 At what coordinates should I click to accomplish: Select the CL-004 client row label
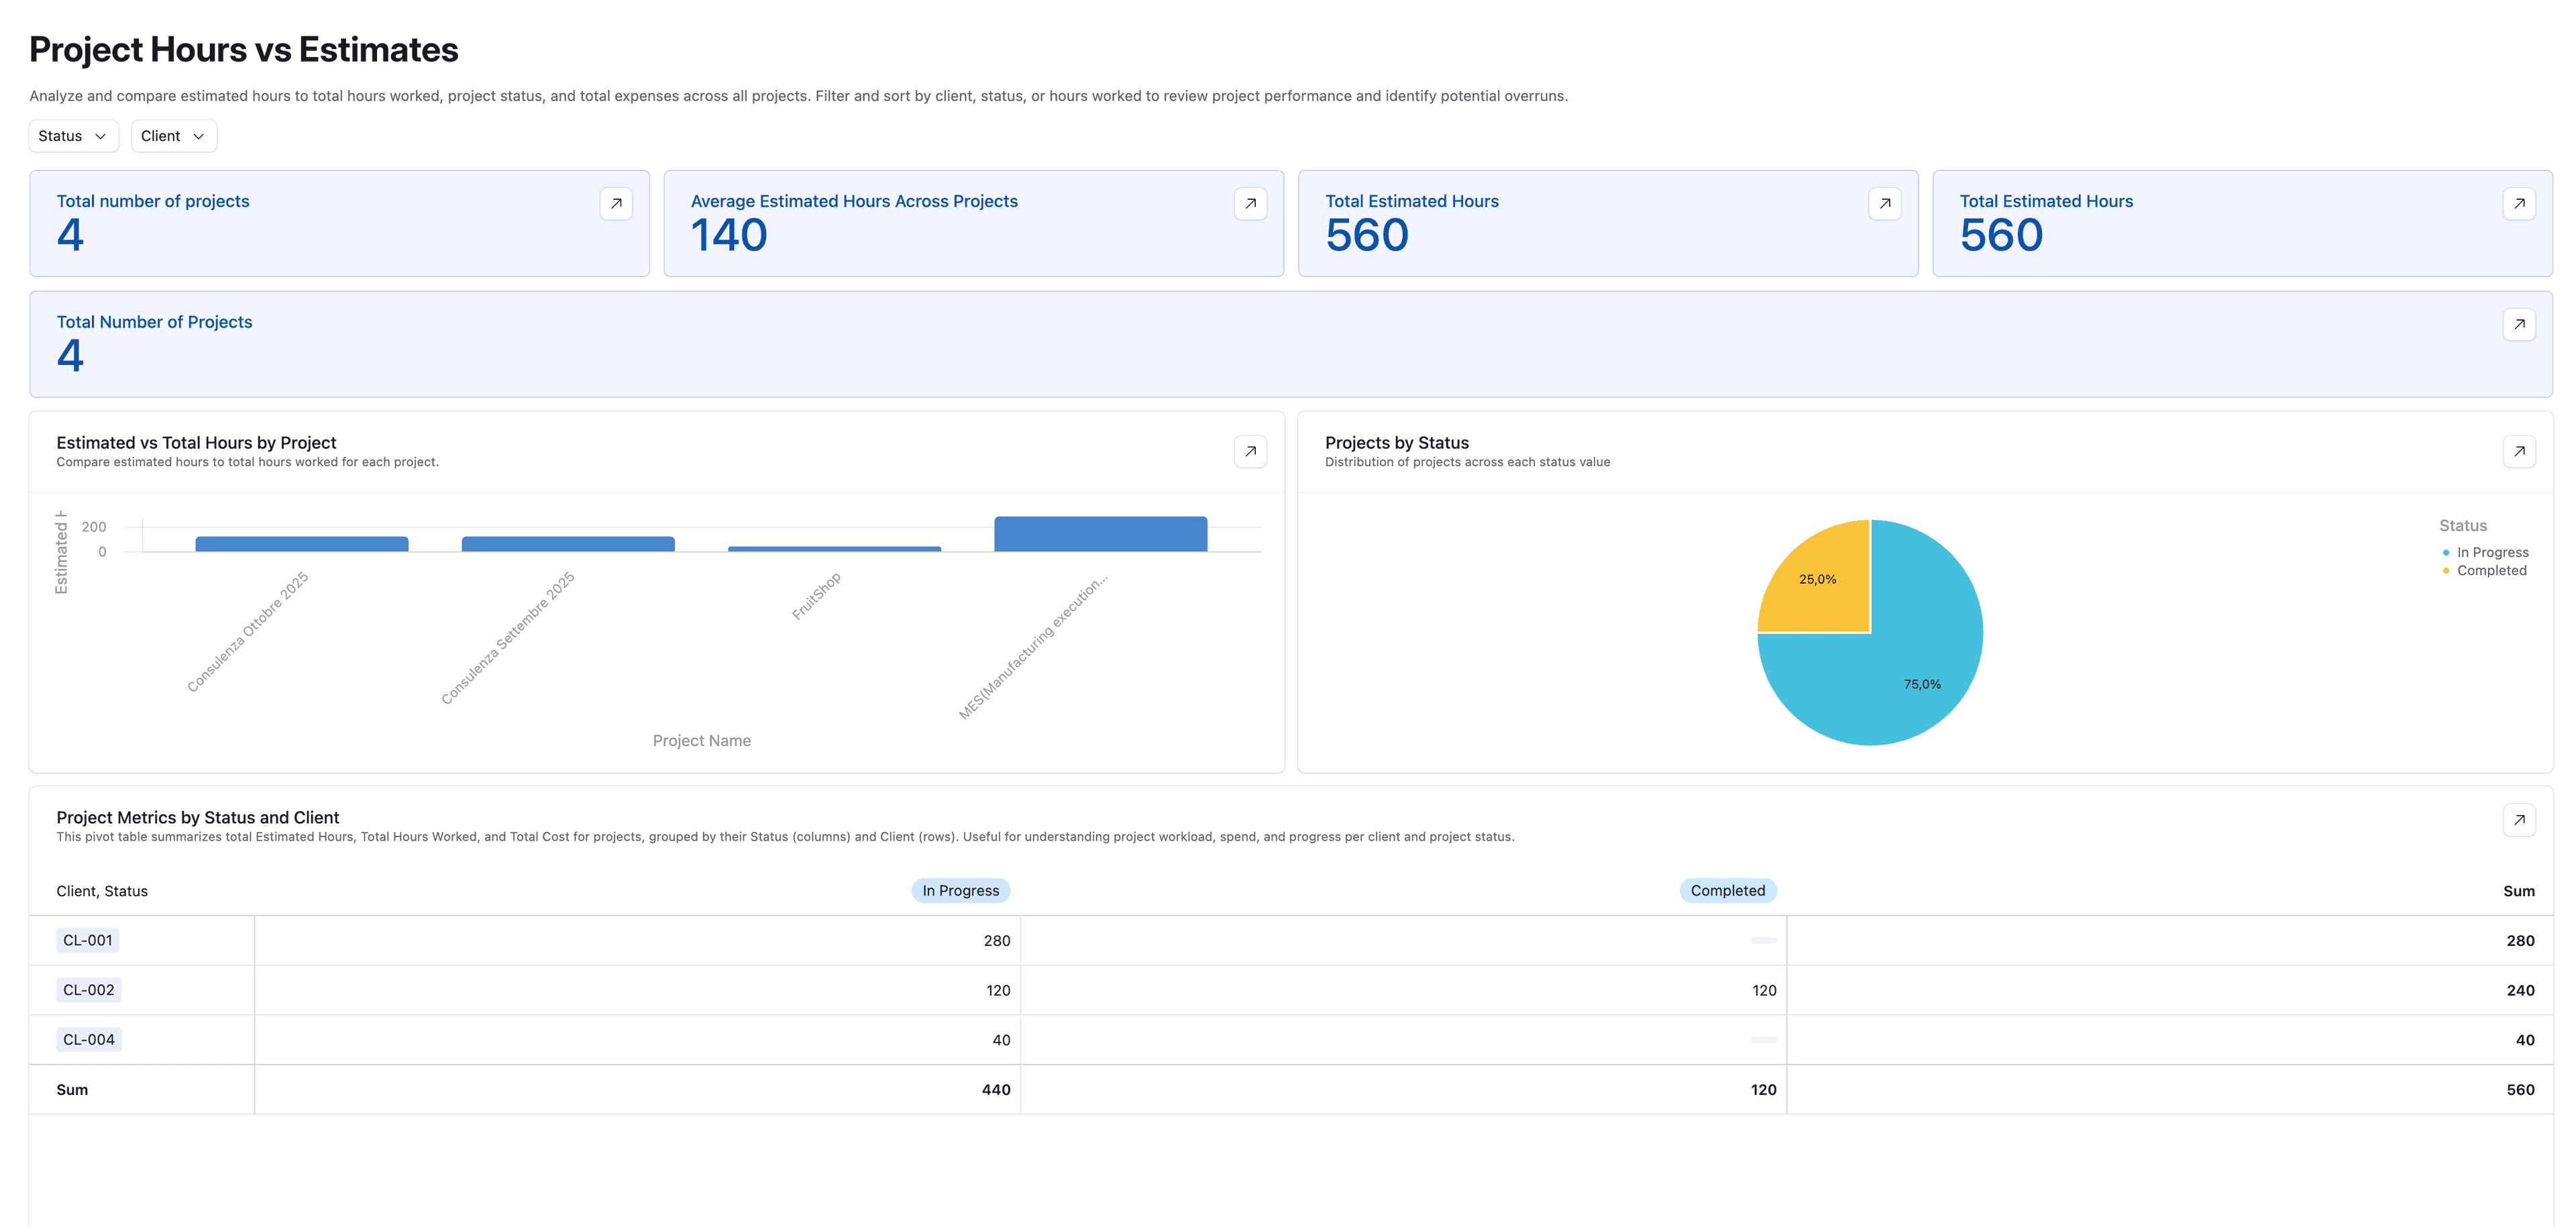pos(89,1039)
